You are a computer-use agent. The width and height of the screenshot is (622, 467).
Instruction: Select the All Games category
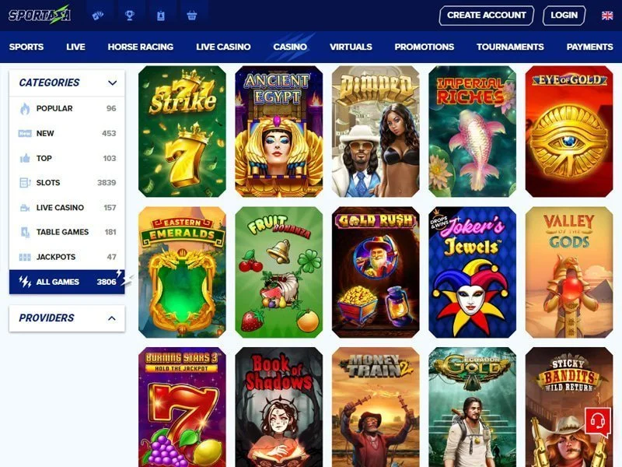pos(67,282)
